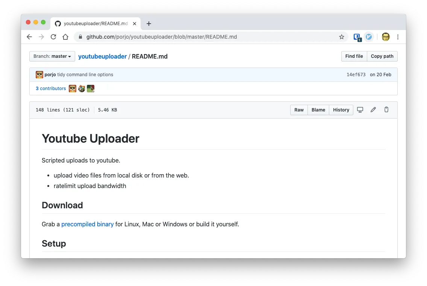Image resolution: width=427 pixels, height=286 pixels.
Task: Click the second contributor avatar
Action: coord(82,88)
